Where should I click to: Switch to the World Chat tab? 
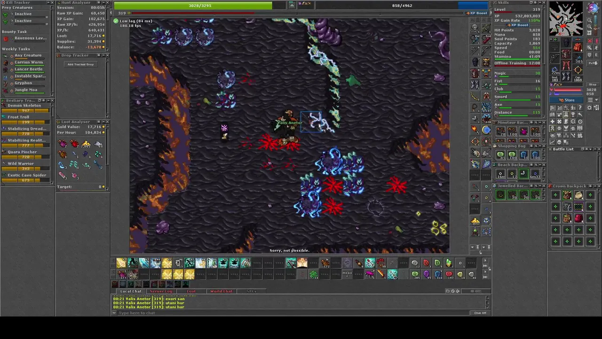click(x=221, y=291)
